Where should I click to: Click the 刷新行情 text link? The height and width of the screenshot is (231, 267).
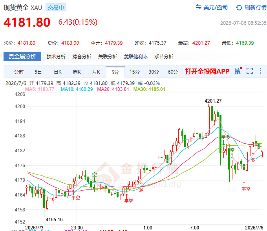(256, 7)
